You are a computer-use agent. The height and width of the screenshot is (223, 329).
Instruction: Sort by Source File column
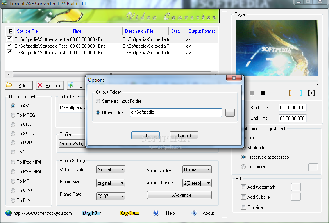(42, 31)
